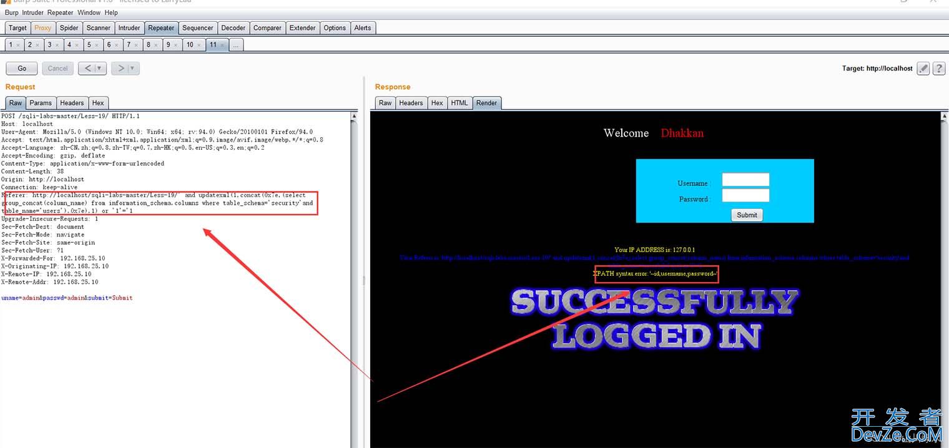
Task: Focus the Password field in rendered page
Action: point(745,195)
